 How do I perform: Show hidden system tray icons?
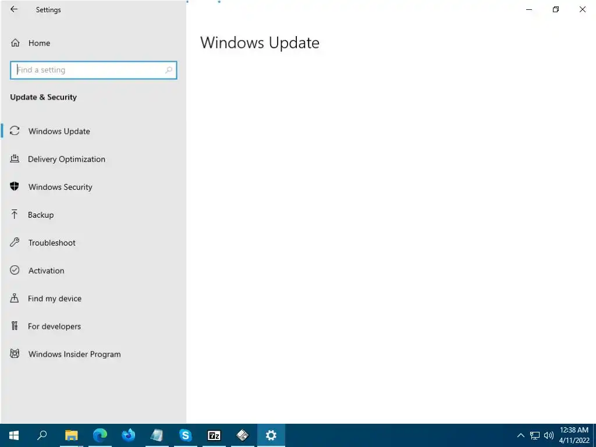521,435
